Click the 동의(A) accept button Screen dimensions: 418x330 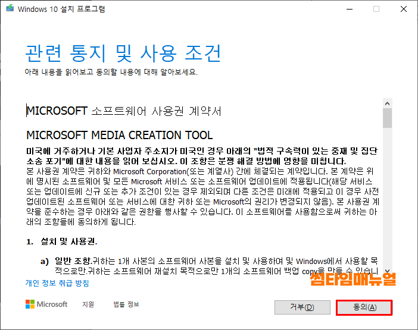pos(364,307)
